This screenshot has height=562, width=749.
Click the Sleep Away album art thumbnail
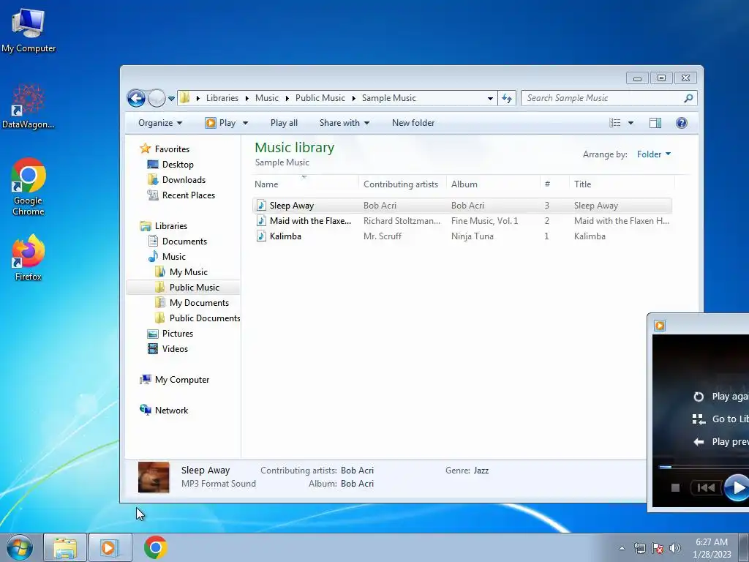click(x=154, y=477)
